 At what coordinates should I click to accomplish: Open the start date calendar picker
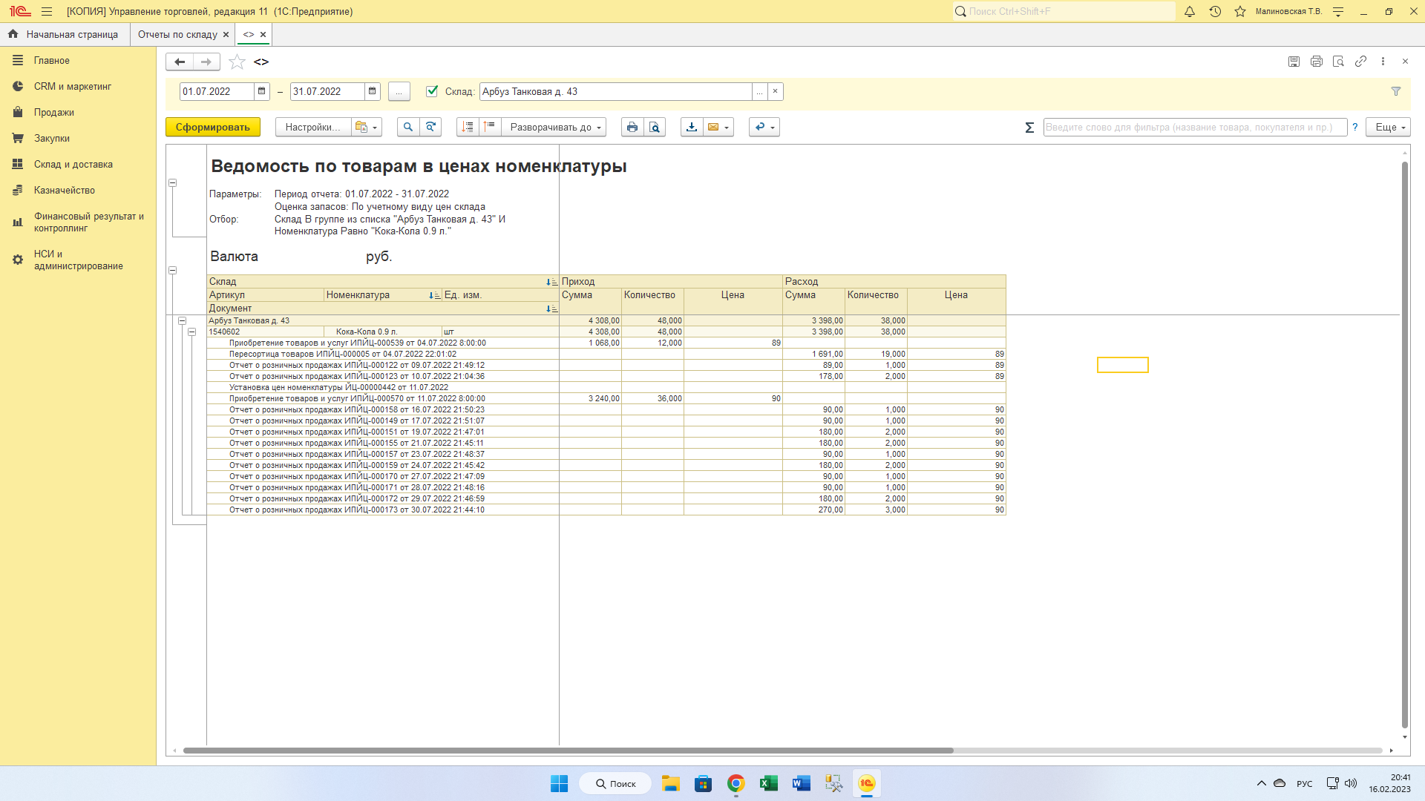(x=261, y=91)
